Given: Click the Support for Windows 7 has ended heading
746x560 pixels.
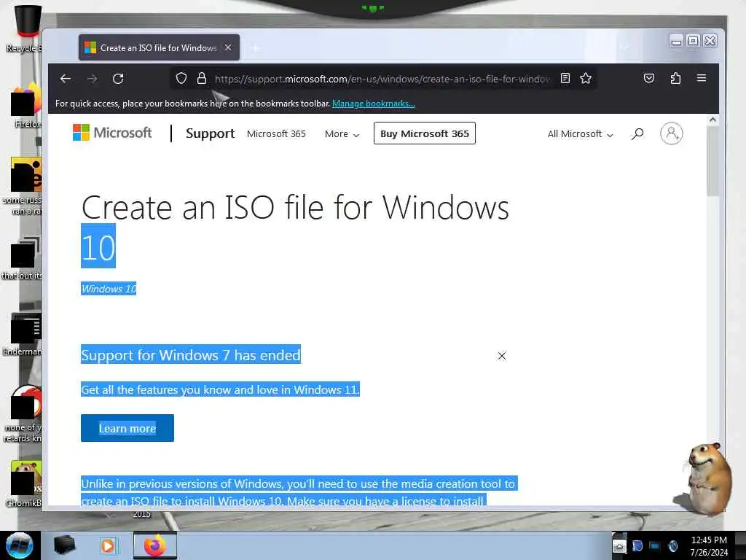Looking at the screenshot, I should (191, 355).
